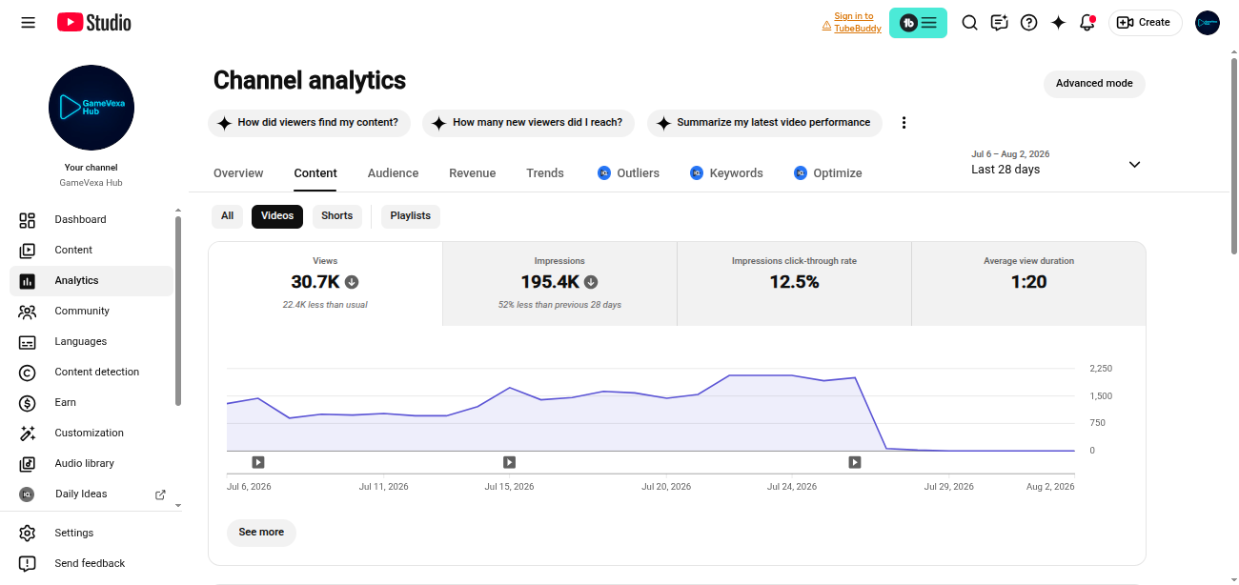
Task: Click the Audio library icon
Action: [28, 464]
